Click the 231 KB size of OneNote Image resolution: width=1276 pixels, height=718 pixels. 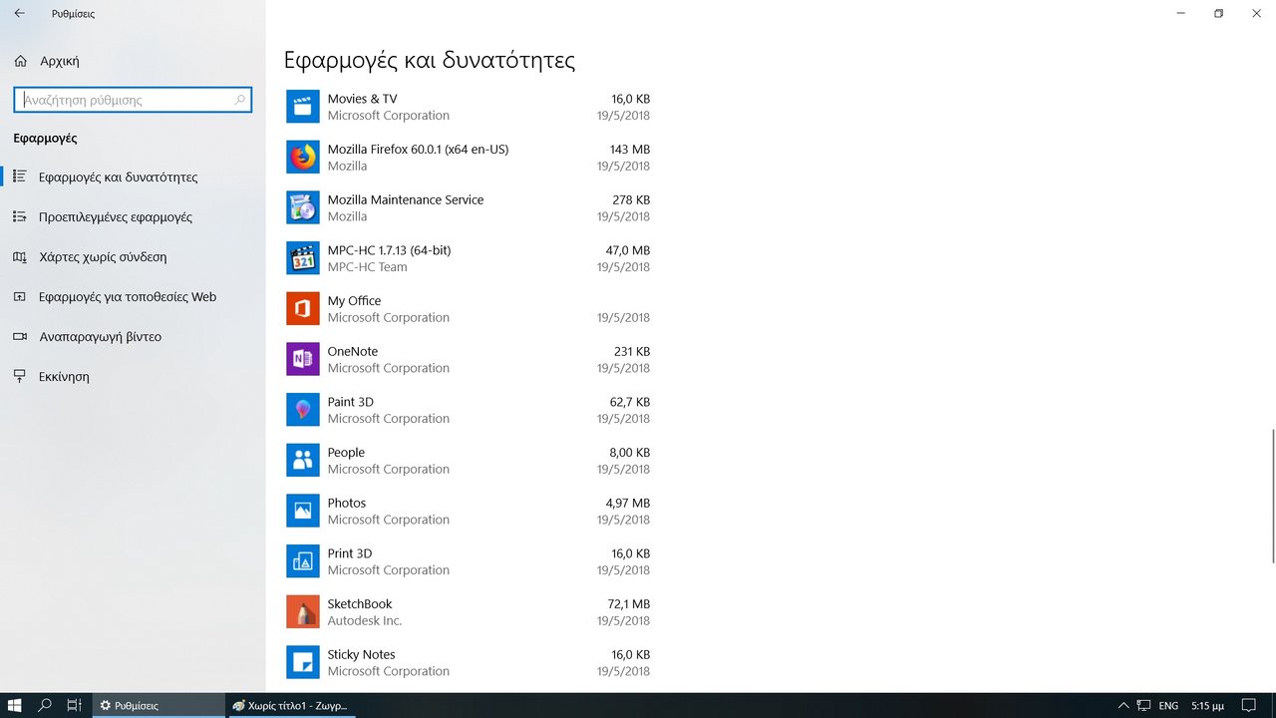click(631, 351)
